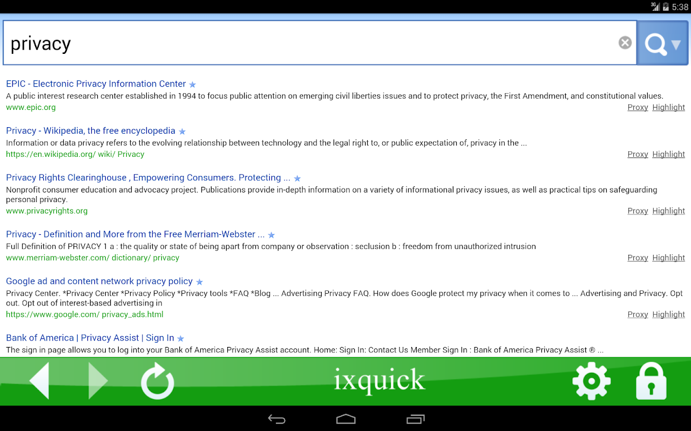Open EPIC - Electronic Privacy Information Center

coord(96,84)
